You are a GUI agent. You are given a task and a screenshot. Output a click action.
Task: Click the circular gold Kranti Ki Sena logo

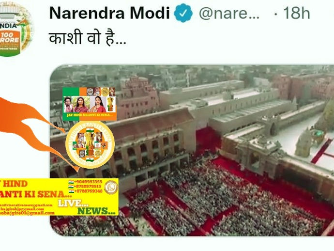(x=90, y=144)
